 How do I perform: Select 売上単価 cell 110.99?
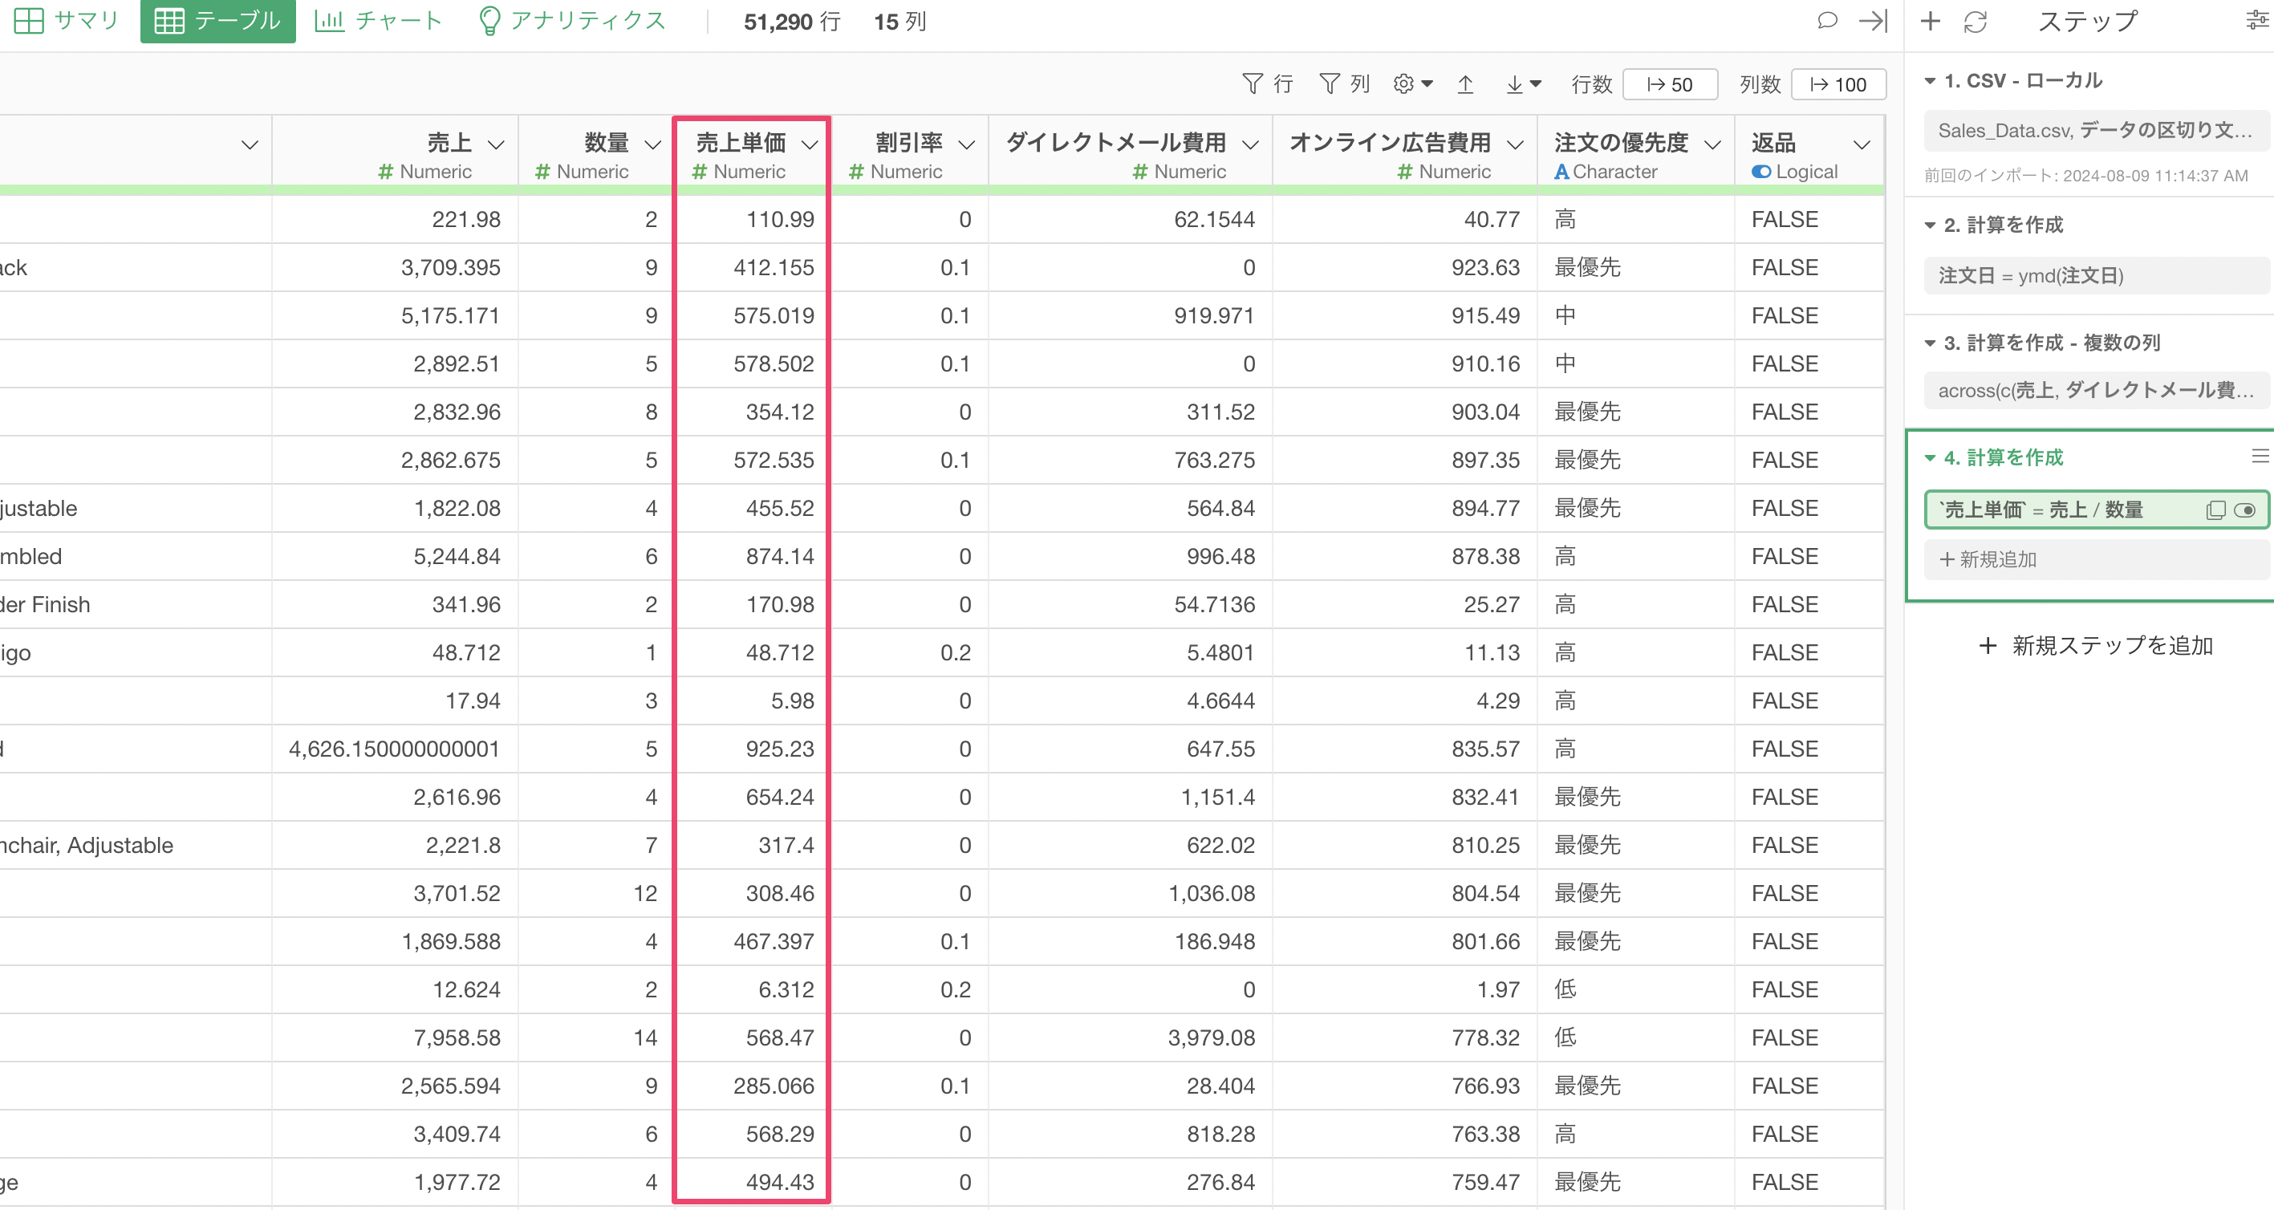coord(751,220)
